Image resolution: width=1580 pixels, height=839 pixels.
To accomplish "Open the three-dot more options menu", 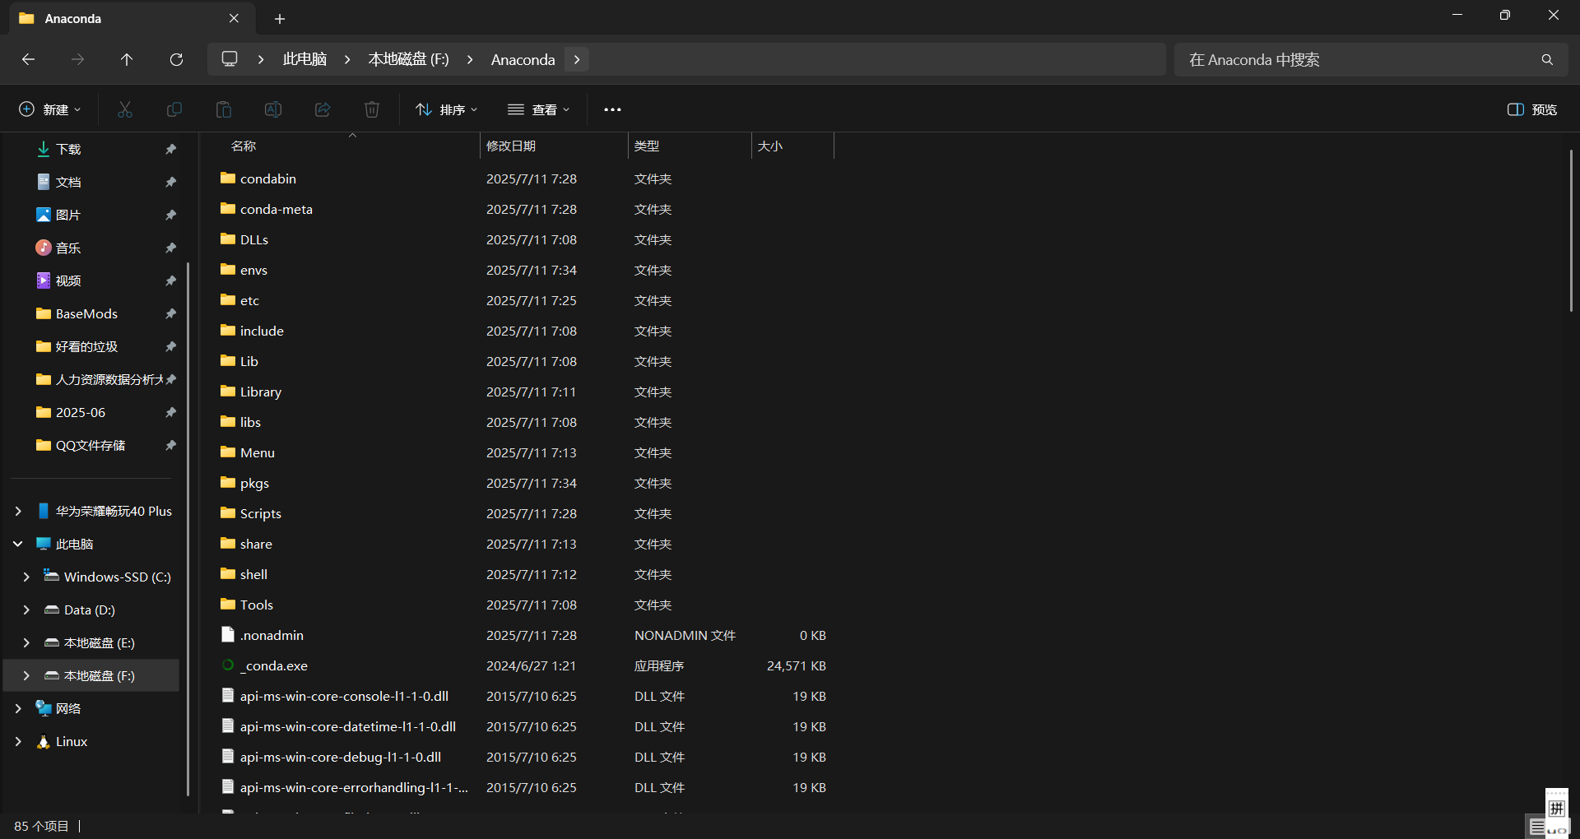I will (612, 109).
